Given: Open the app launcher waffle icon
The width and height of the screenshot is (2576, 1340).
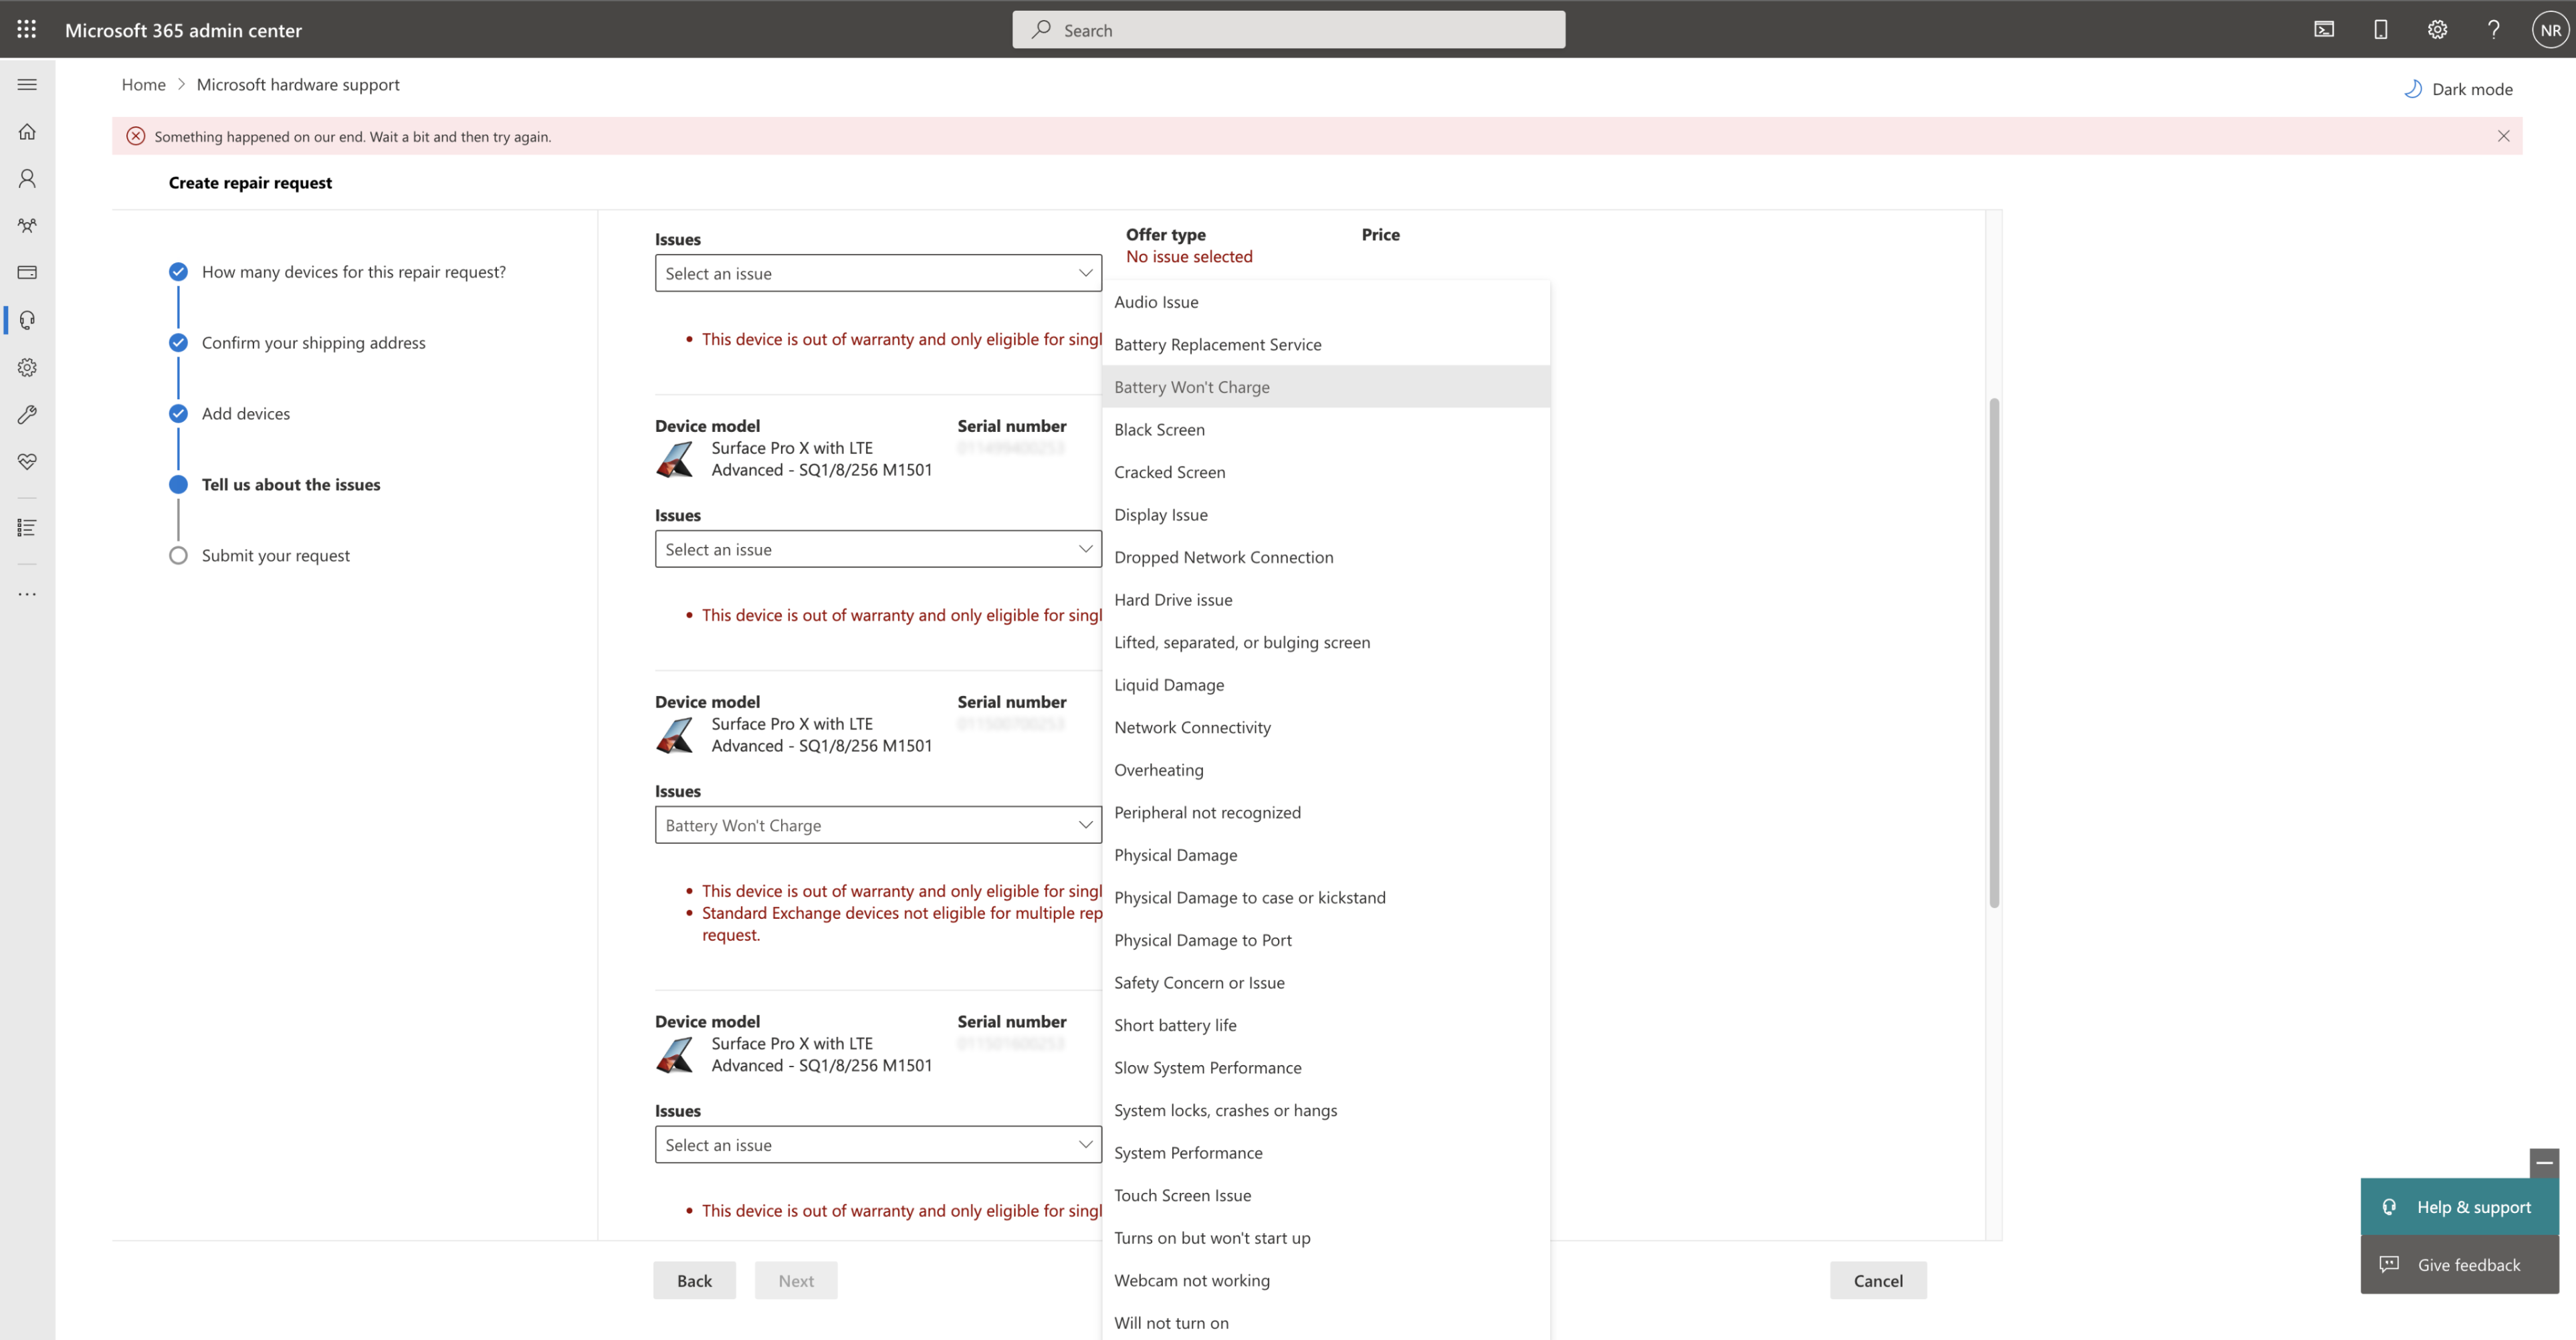Looking at the screenshot, I should click(27, 29).
